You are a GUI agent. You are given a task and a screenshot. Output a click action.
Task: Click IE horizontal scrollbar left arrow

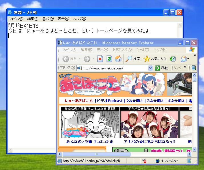tap(60, 154)
